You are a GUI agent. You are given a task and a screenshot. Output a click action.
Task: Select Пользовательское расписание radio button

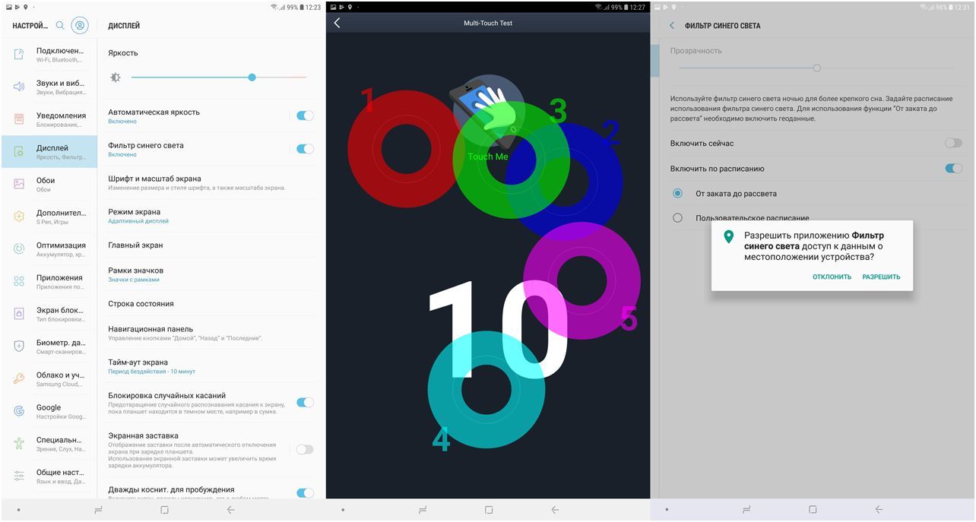[x=677, y=218]
